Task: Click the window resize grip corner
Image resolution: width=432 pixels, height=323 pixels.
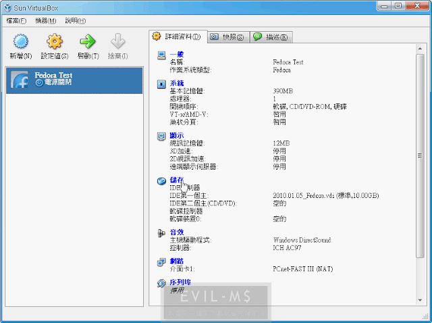Action: [x=425, y=317]
